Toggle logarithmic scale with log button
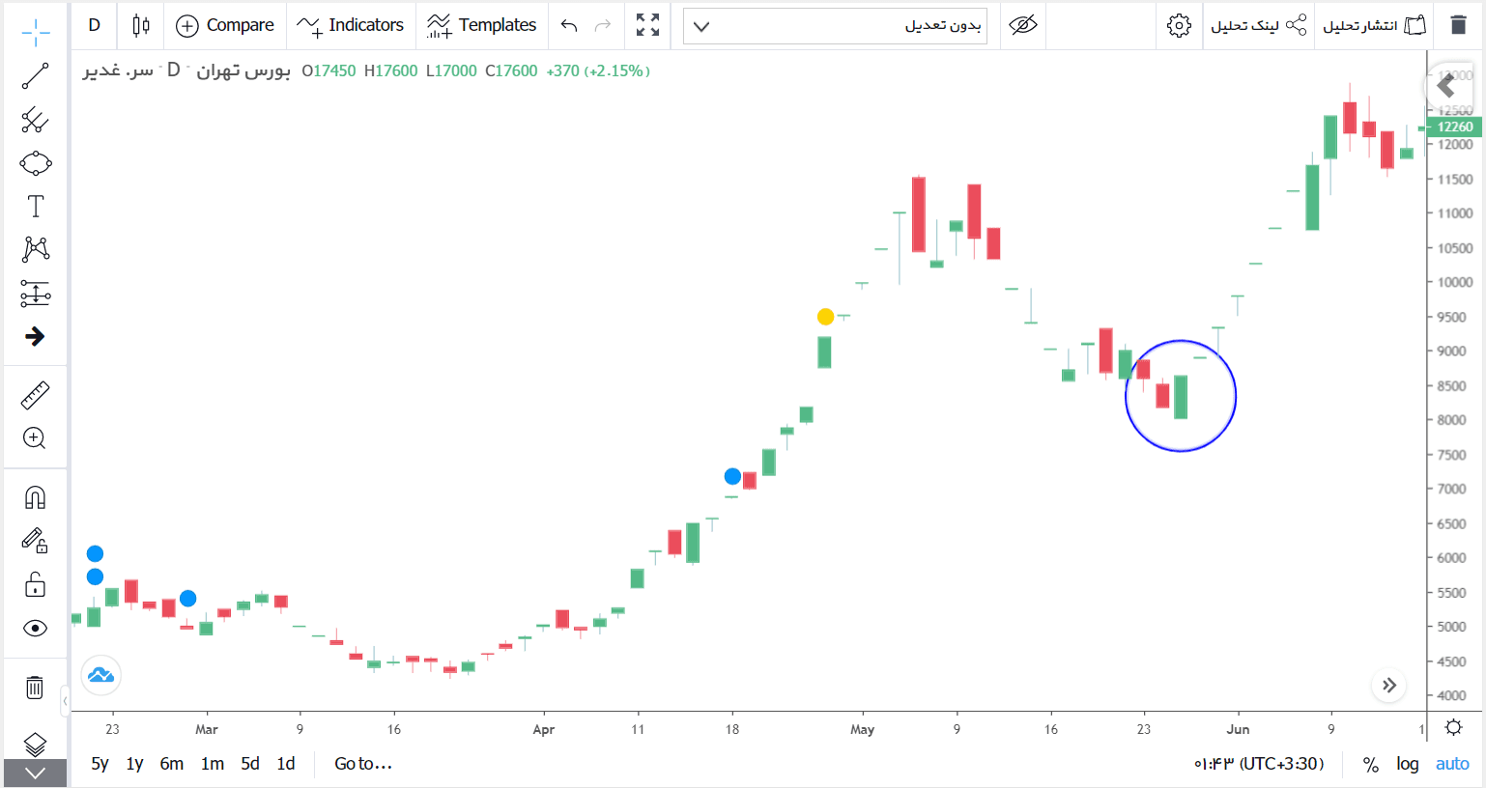Image resolution: width=1486 pixels, height=788 pixels. pos(1407,764)
